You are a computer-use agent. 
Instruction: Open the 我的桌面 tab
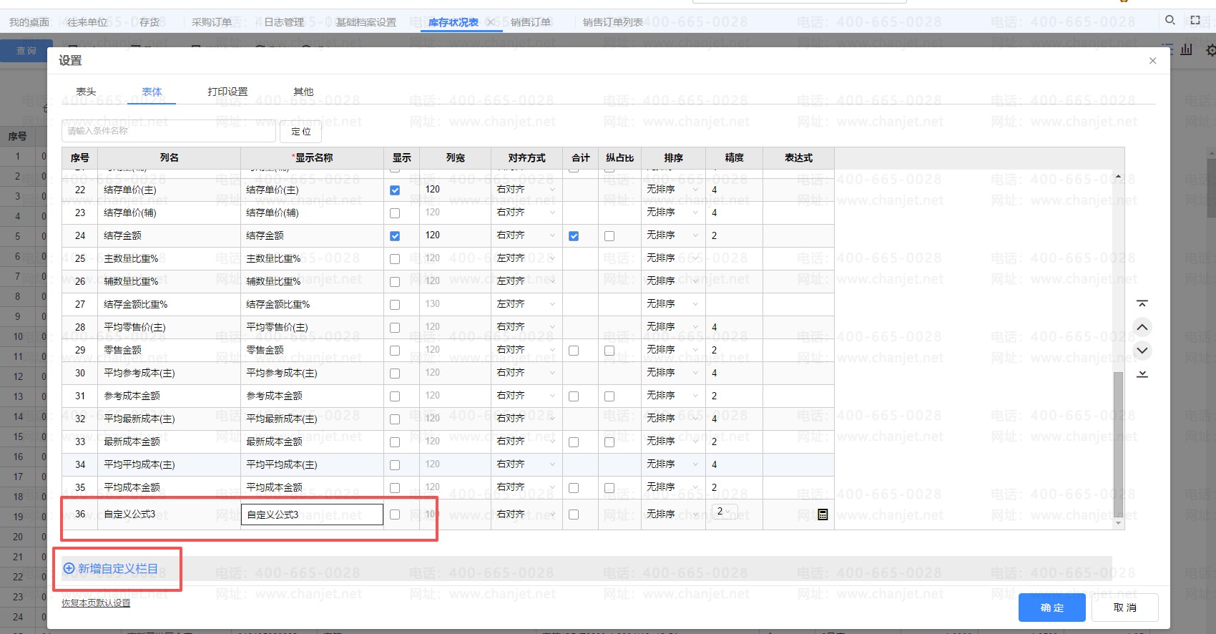pos(29,22)
